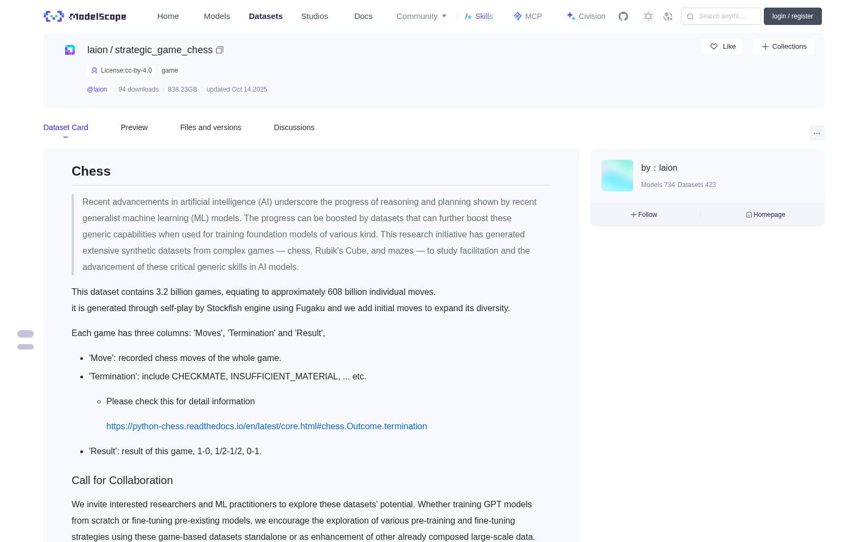The height and width of the screenshot is (542, 868).
Task: Click the '94 downloads' text
Action: click(x=138, y=89)
